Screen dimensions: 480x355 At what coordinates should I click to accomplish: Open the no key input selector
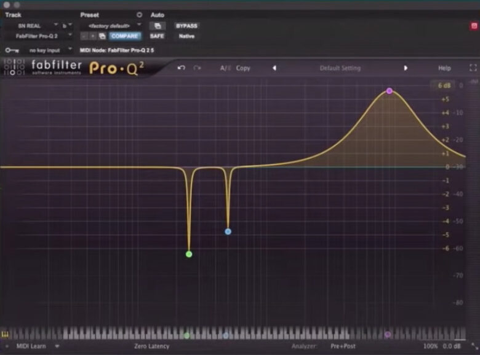pos(48,50)
